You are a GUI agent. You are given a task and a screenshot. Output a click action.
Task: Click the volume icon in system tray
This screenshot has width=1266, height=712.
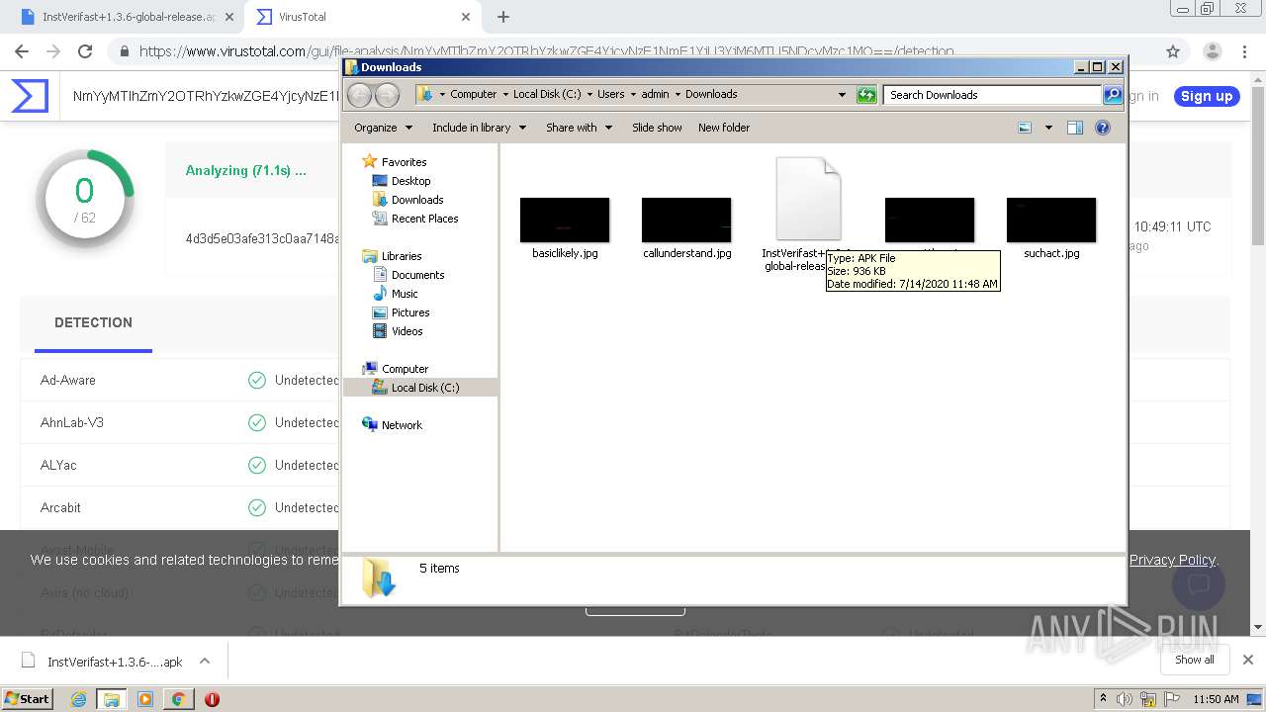[1125, 699]
